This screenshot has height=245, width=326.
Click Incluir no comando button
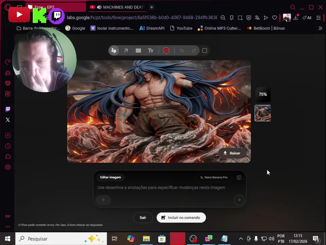(181, 217)
